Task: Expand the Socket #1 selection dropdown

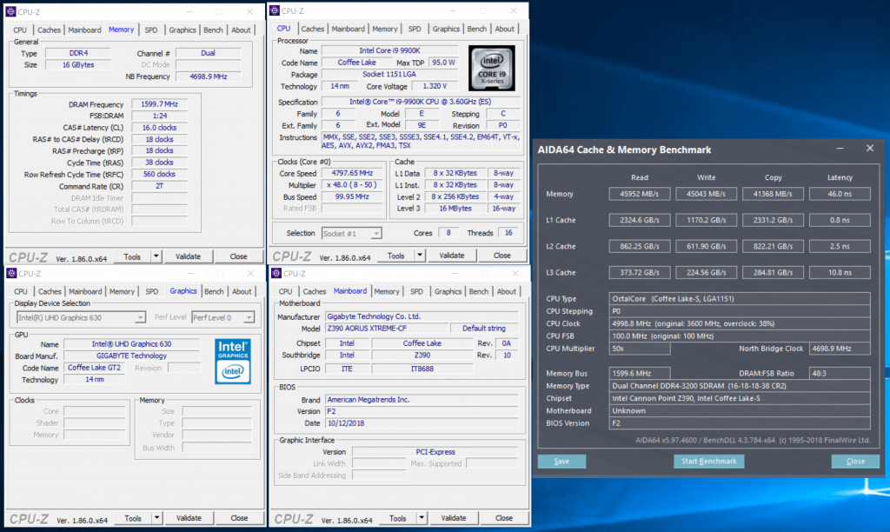Action: click(x=375, y=233)
